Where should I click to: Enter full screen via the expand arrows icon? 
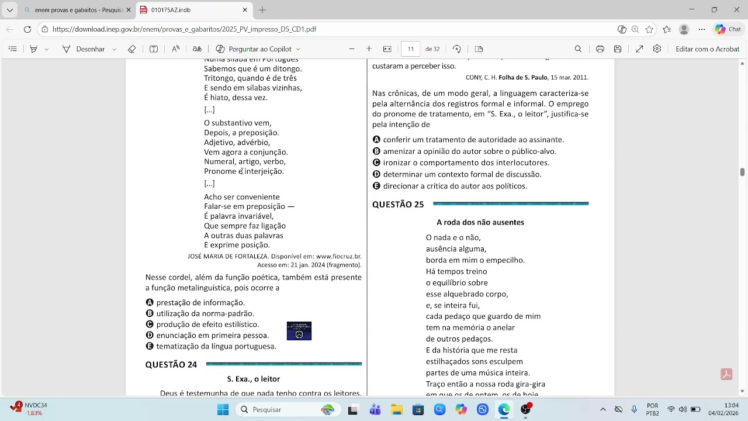click(639, 49)
